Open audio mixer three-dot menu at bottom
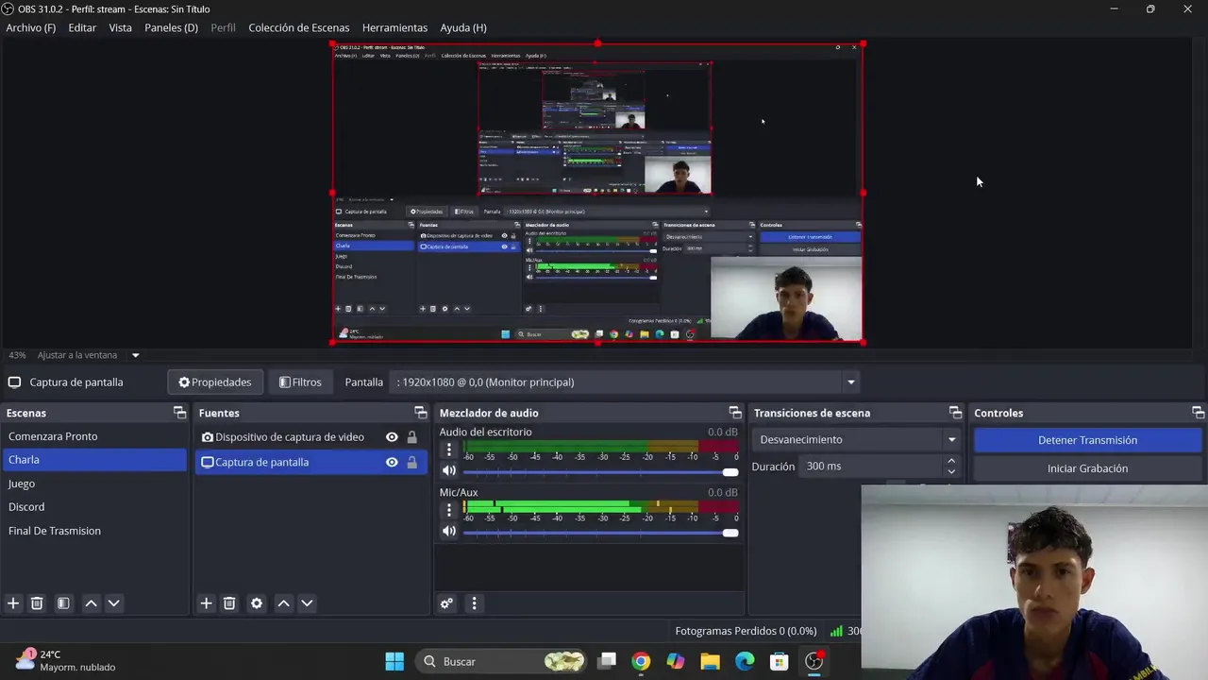This screenshot has height=680, width=1208. click(x=474, y=603)
